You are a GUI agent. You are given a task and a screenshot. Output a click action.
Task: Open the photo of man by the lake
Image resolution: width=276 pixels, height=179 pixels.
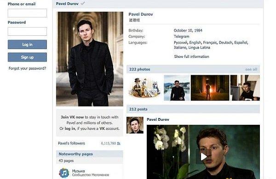[x=177, y=88]
